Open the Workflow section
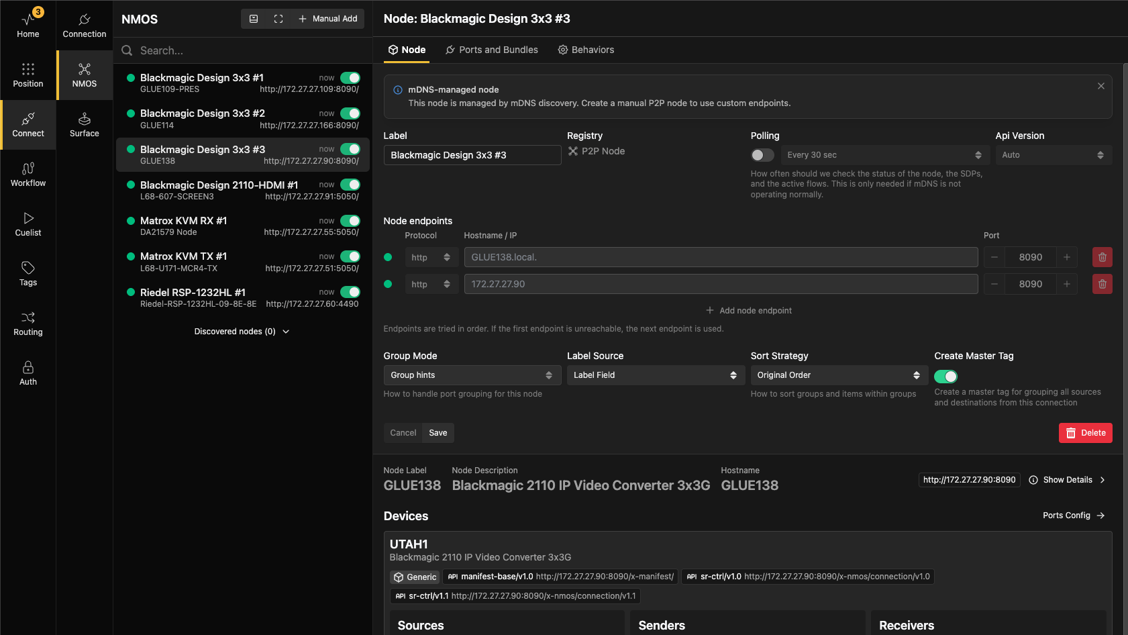 (x=28, y=175)
